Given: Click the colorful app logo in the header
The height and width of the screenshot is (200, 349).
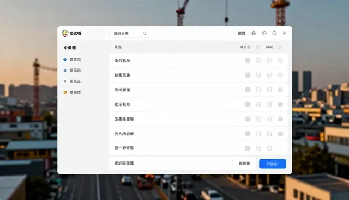Looking at the screenshot, I should point(65,33).
